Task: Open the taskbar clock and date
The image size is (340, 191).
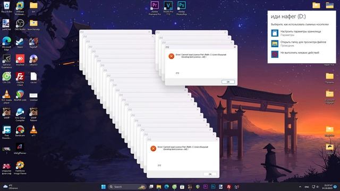Action: [327, 187]
